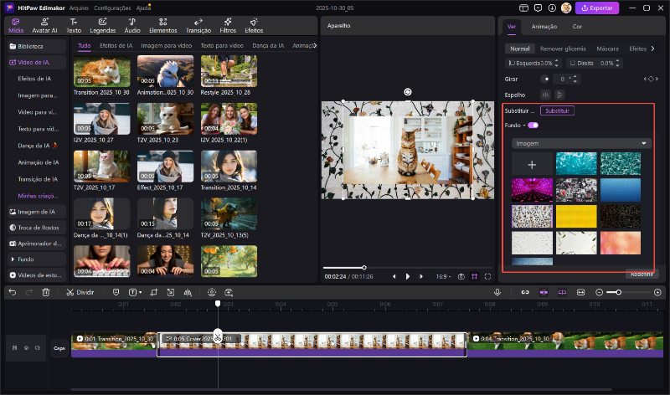670x395 pixels.
Task: Open the Ajuda menu
Action: click(142, 8)
